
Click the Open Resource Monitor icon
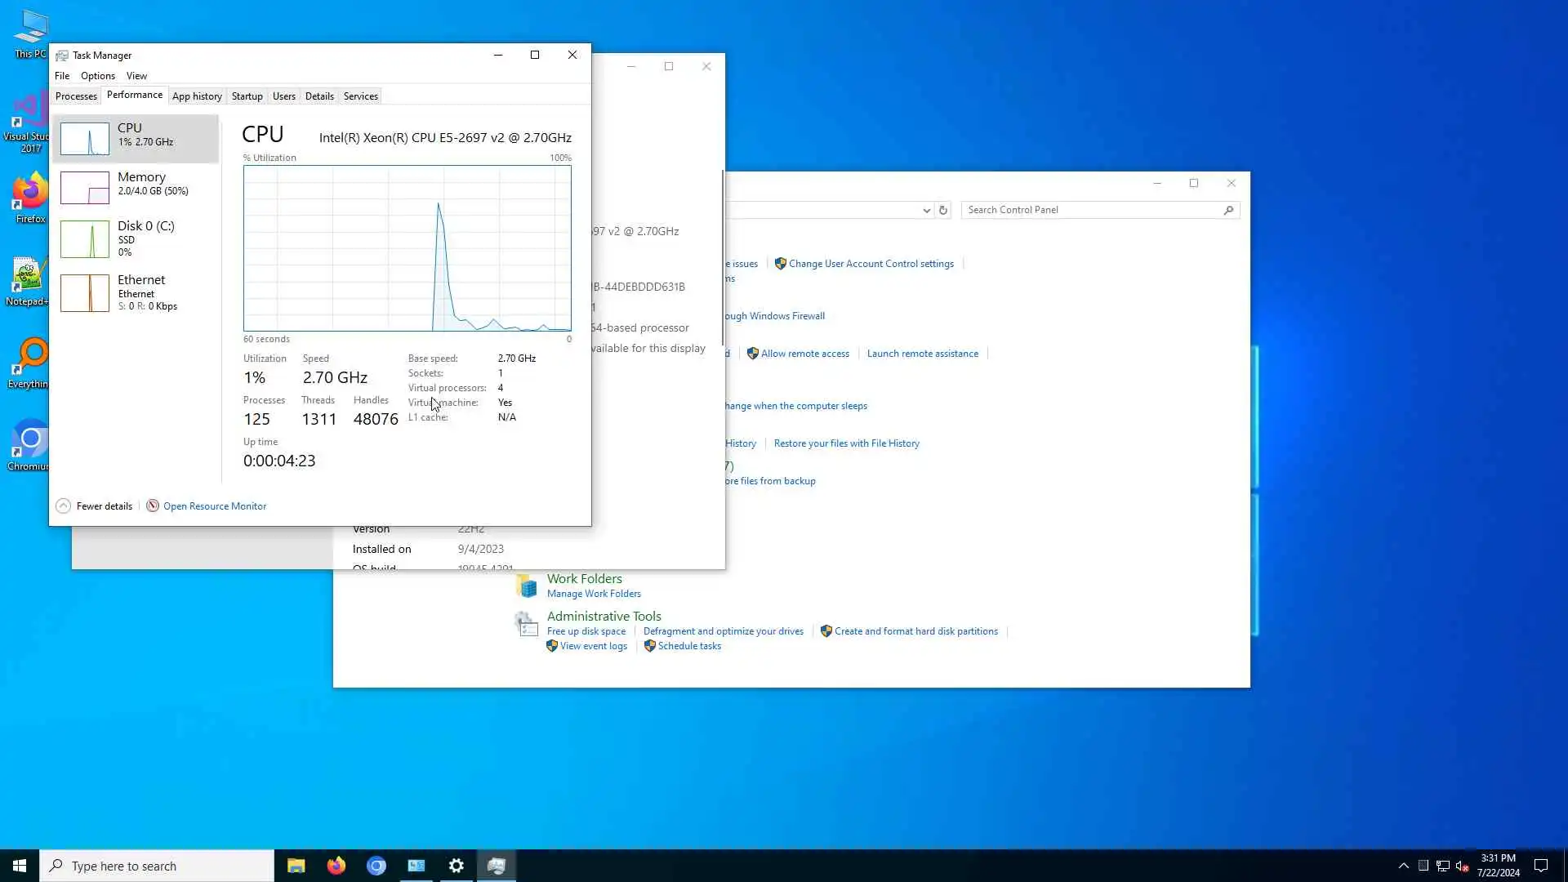coord(153,506)
